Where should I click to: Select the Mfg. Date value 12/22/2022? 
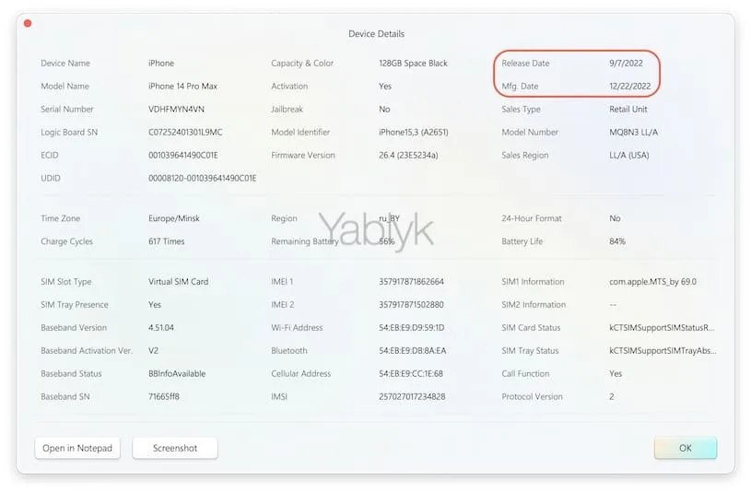[630, 87]
